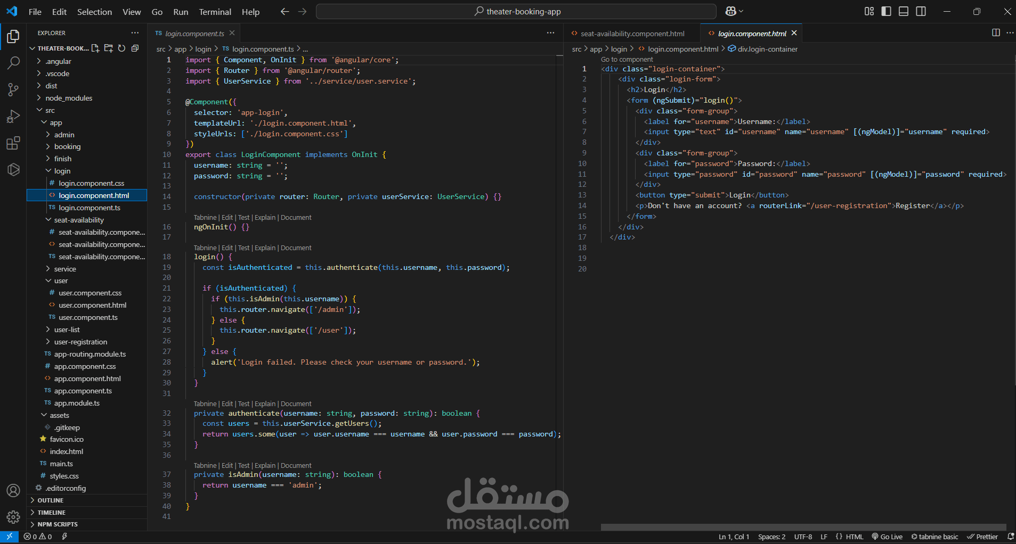Click Go Live in status bar

click(x=887, y=537)
